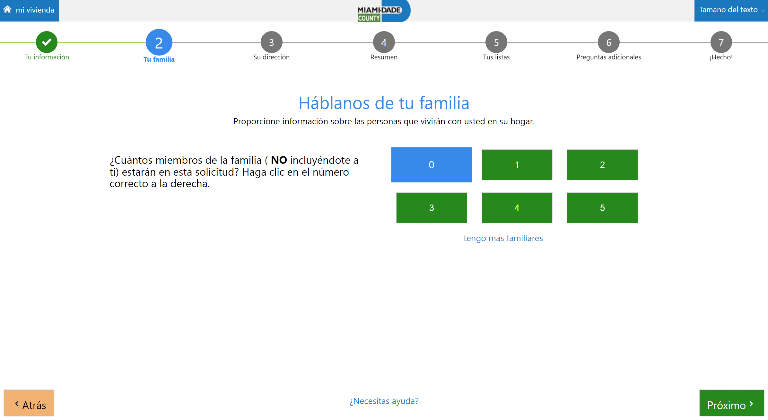Click the ¿Necesitas ayuda? help link
This screenshot has width=768, height=420.
tap(384, 401)
